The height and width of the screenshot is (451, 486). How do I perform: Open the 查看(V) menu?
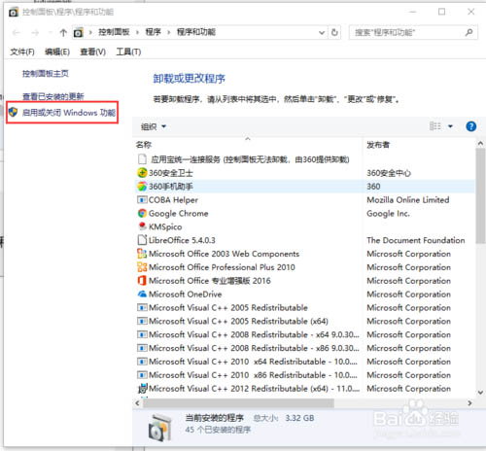tap(92, 52)
